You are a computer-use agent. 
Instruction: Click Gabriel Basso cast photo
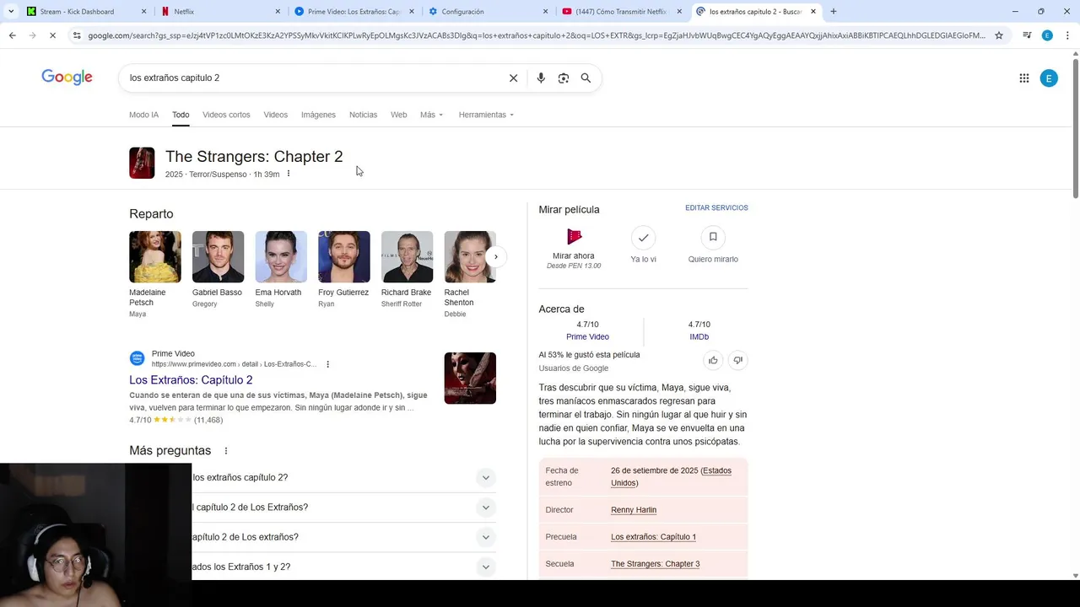click(218, 257)
